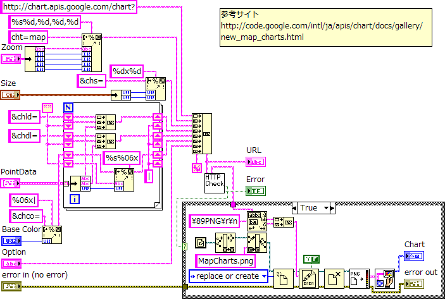Click the google chart docs reference URL
The height and width of the screenshot is (299, 445).
tap(322, 32)
